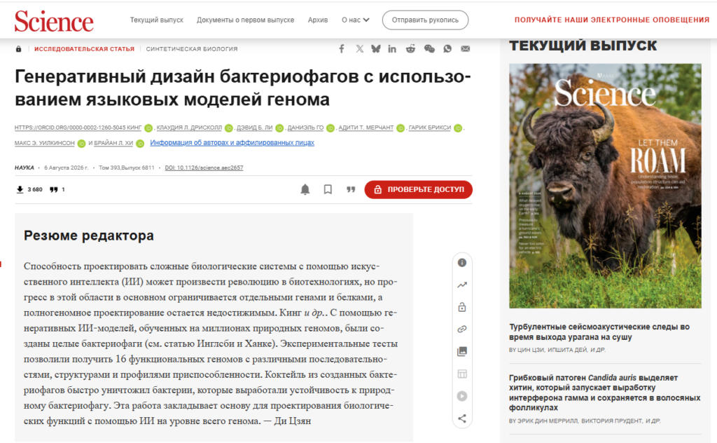717x443 pixels.
Task: Share article by email envelope icon
Action: click(x=465, y=48)
